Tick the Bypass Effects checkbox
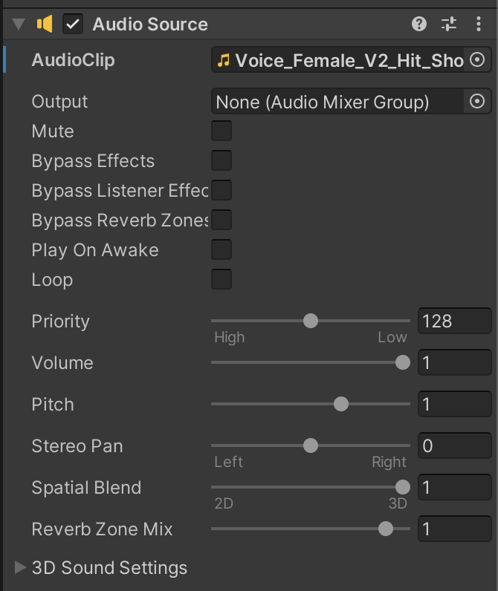The image size is (498, 591). click(221, 161)
